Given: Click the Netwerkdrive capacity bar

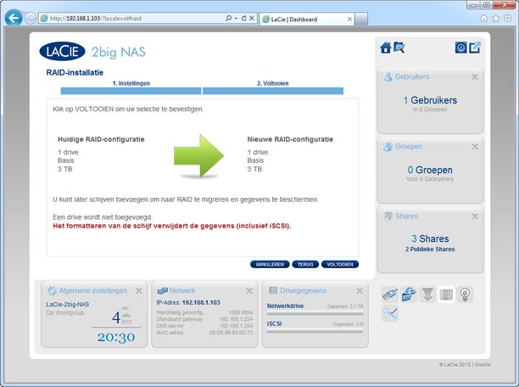Looking at the screenshot, I should 315,313.
